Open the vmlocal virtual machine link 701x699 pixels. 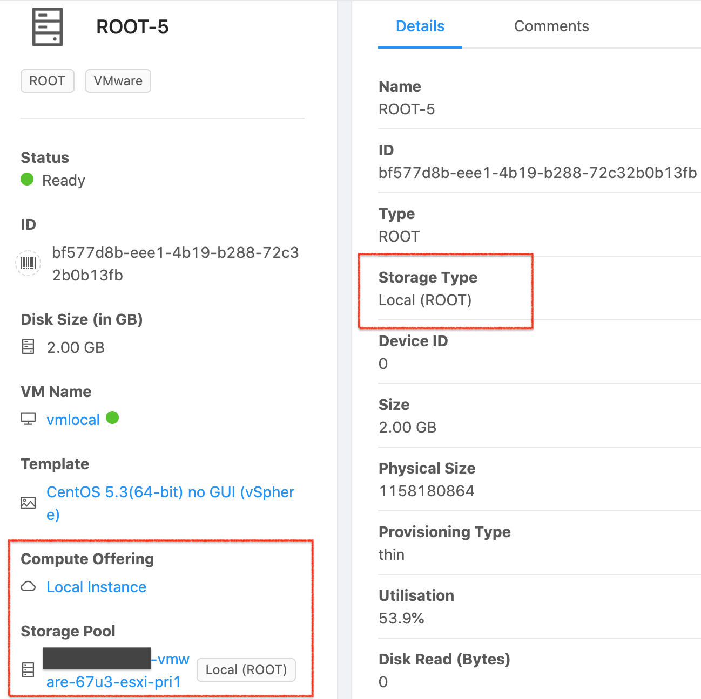click(x=73, y=419)
